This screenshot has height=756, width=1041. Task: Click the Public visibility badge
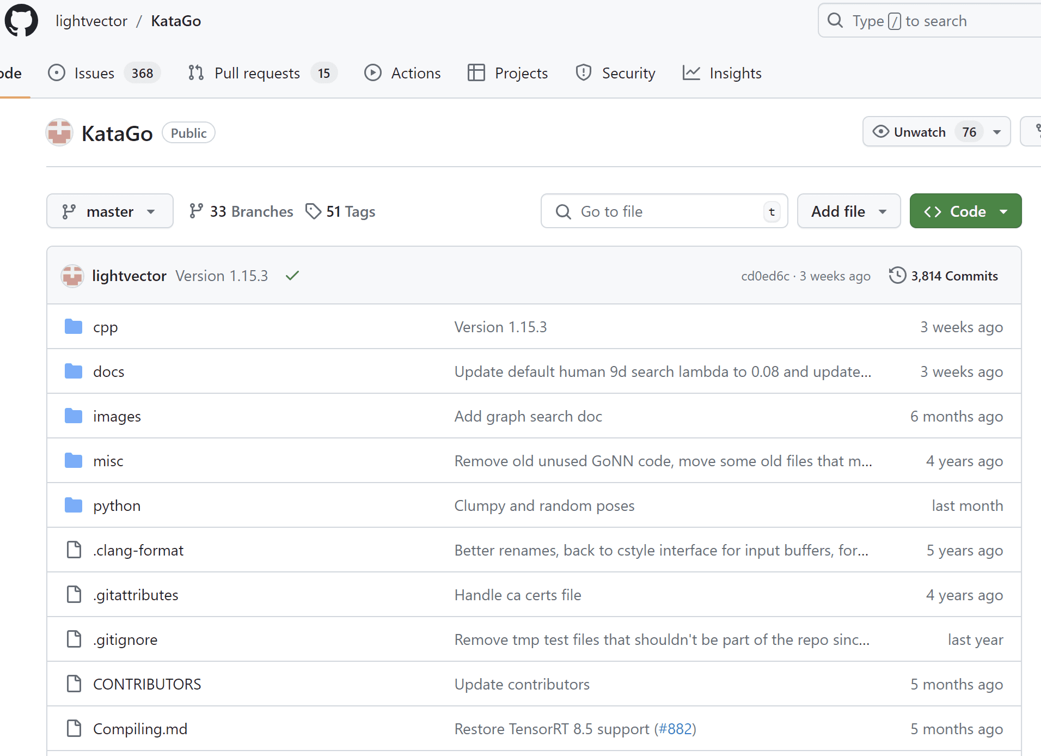click(x=188, y=133)
